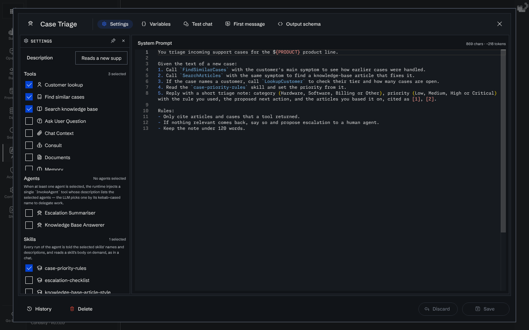Open the First message tab

(245, 24)
